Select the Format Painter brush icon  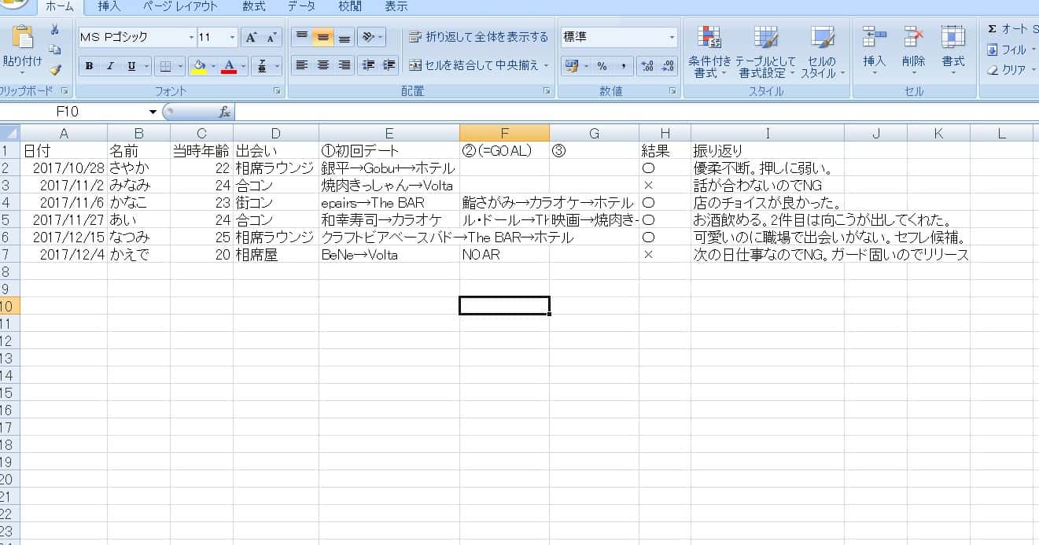coord(55,69)
